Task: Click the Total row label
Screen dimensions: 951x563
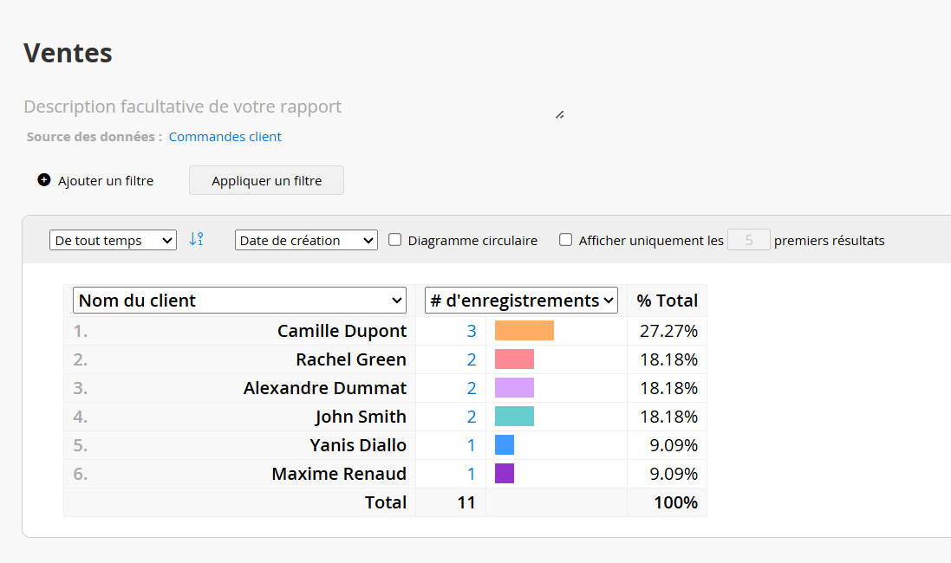Action: pos(386,502)
